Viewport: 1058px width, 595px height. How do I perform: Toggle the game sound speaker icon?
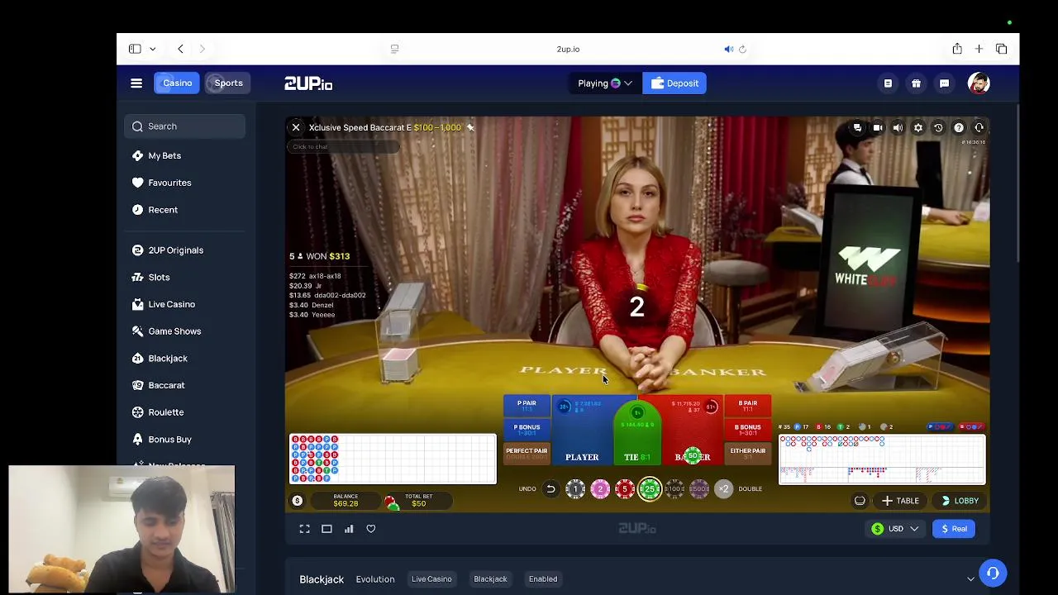(898, 128)
